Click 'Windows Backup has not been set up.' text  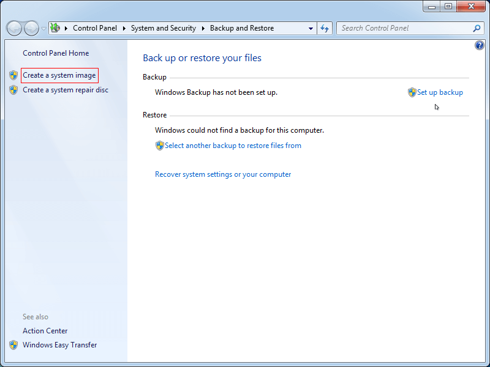click(x=216, y=92)
